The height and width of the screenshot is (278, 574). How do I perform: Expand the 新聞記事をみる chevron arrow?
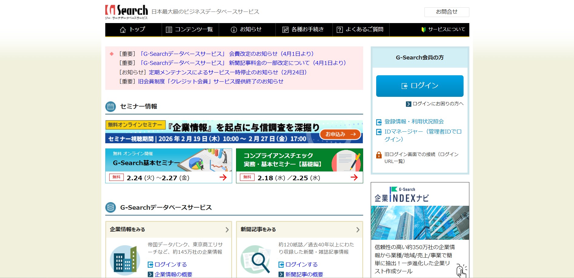point(358,230)
